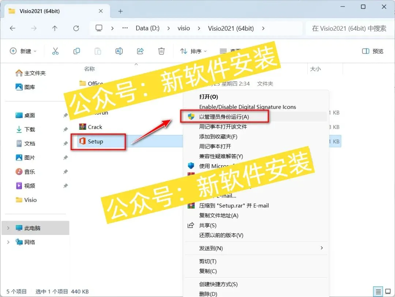The height and width of the screenshot is (297, 395).
Task: Sort by the Name (名称) column header
Action: [x=89, y=69]
